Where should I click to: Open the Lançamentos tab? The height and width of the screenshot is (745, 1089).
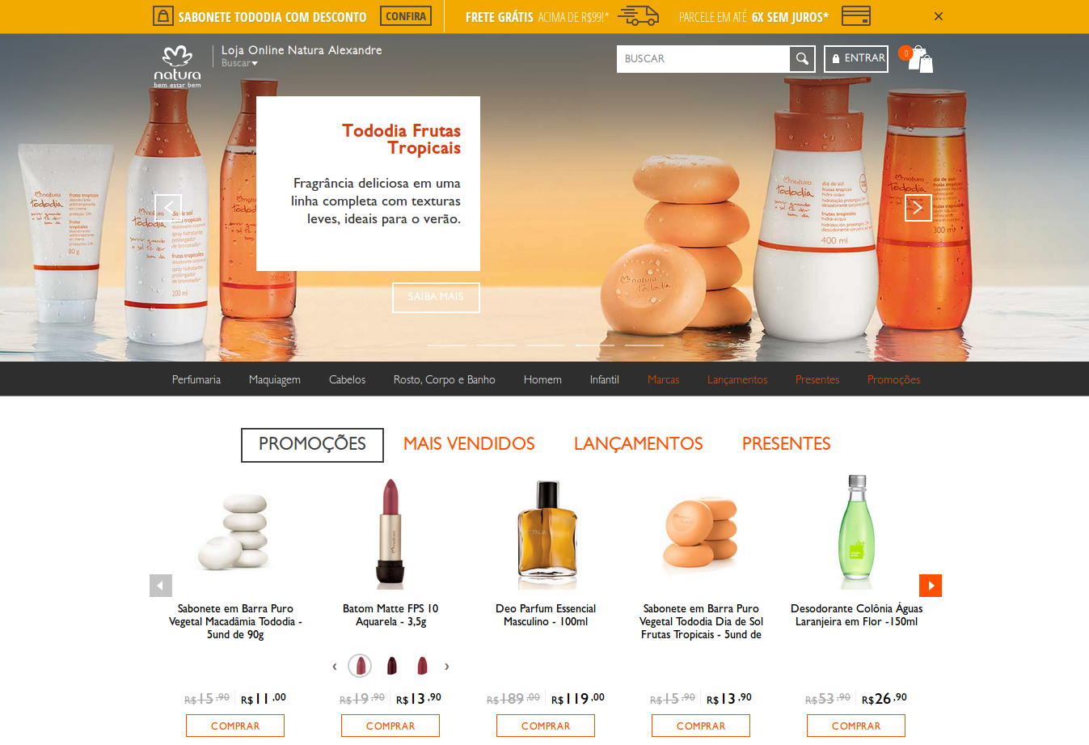(x=639, y=443)
